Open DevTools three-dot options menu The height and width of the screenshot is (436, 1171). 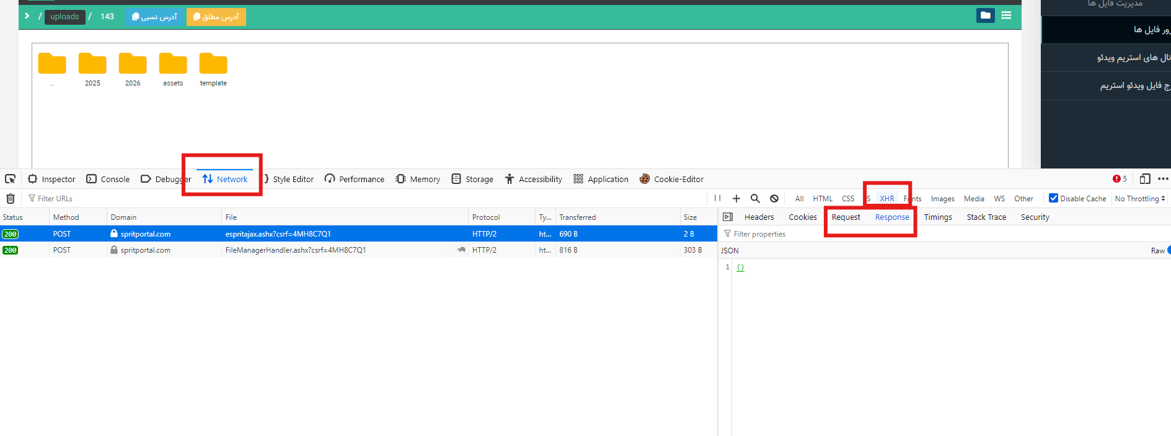1162,179
